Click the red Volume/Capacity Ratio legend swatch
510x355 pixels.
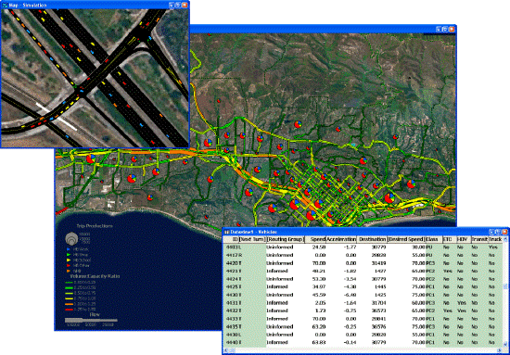(68, 310)
